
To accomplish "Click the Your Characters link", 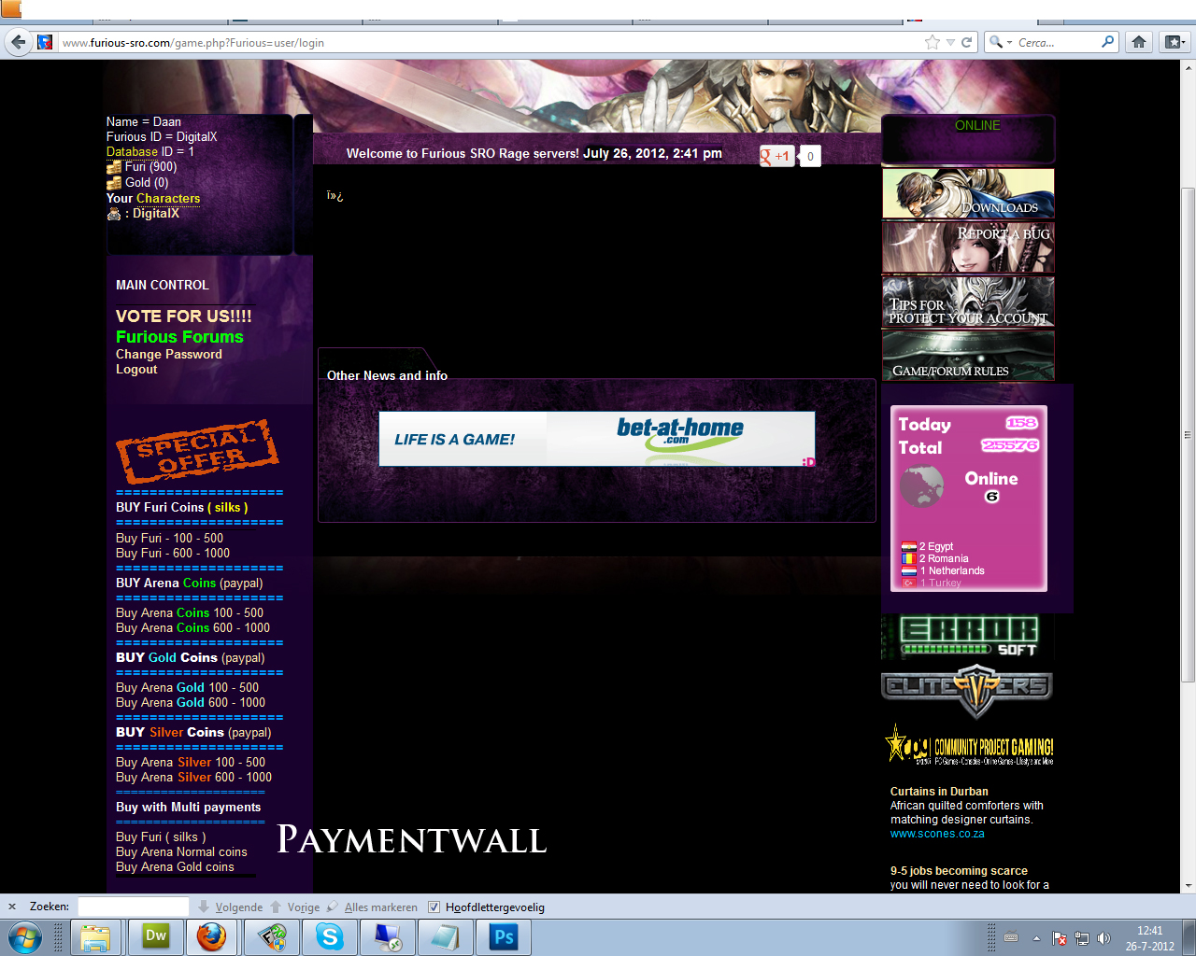I will 167,199.
